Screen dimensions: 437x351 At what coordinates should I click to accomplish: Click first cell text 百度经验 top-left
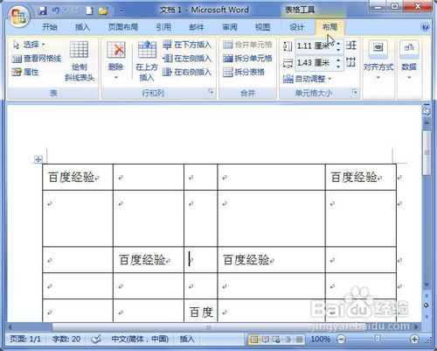coord(72,177)
